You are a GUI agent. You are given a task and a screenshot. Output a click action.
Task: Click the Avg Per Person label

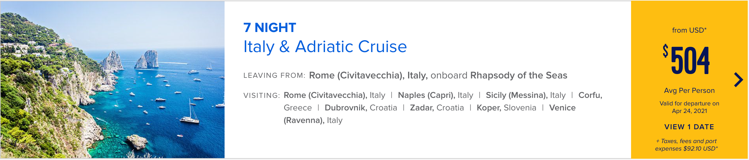tap(689, 90)
